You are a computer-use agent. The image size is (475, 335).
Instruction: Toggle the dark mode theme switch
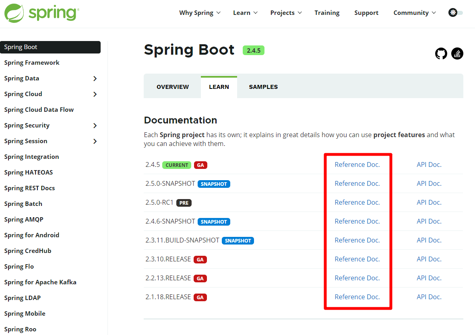(x=455, y=13)
